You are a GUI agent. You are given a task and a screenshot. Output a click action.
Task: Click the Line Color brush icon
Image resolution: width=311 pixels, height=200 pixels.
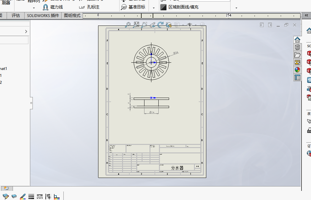(x=23, y=196)
